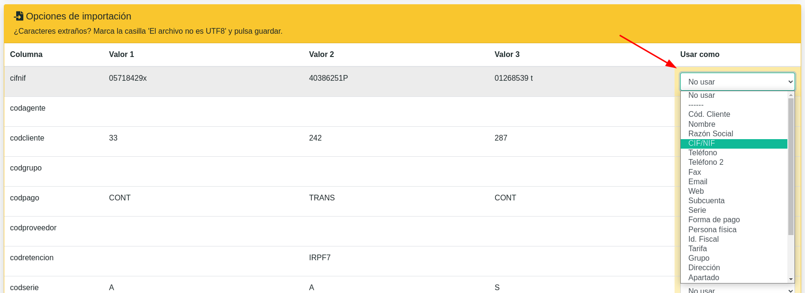Click the scrollbar down arrow in list
The image size is (805, 293).
point(791,279)
